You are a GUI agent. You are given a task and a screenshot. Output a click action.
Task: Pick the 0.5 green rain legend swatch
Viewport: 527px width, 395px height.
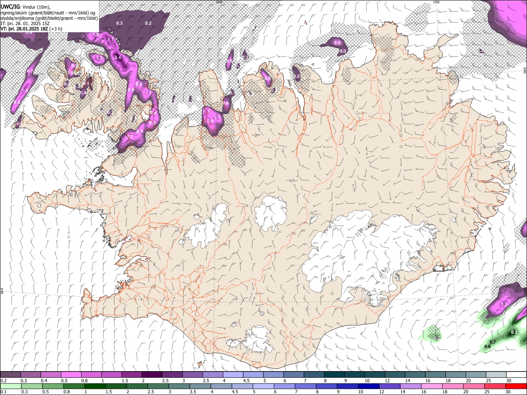(x=53, y=386)
